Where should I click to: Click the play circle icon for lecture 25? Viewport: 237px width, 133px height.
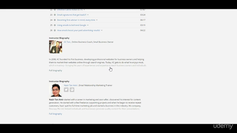click(55, 25)
